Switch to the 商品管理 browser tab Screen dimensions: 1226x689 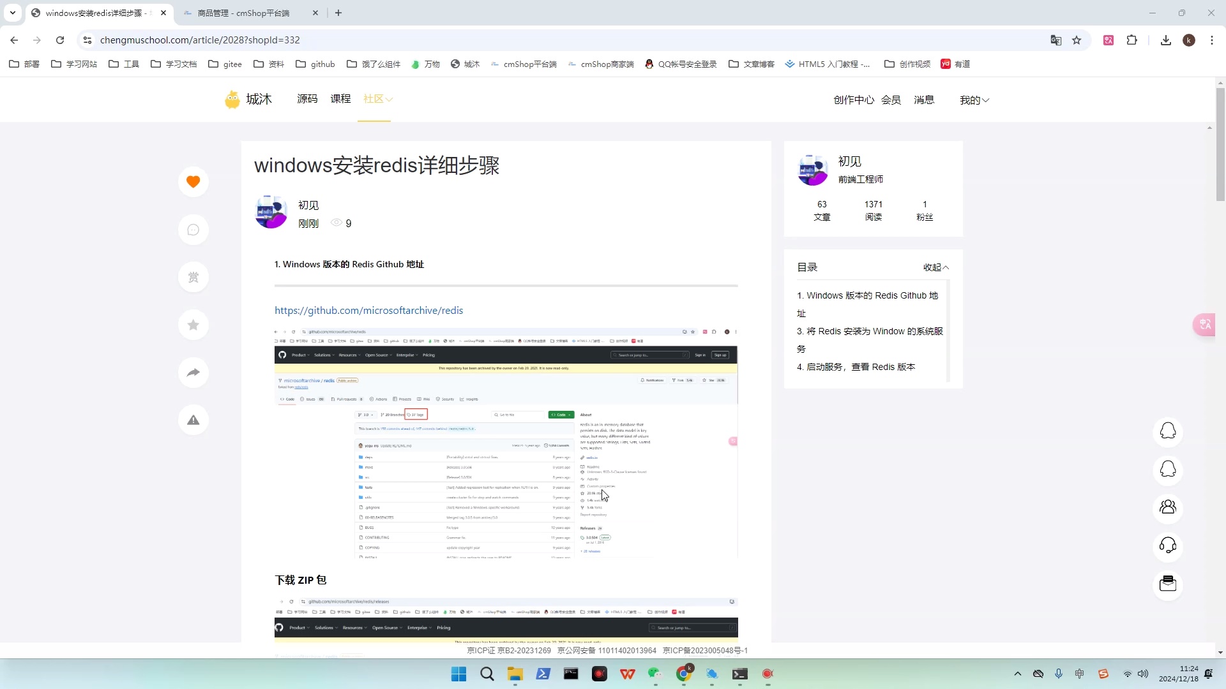pos(243,13)
